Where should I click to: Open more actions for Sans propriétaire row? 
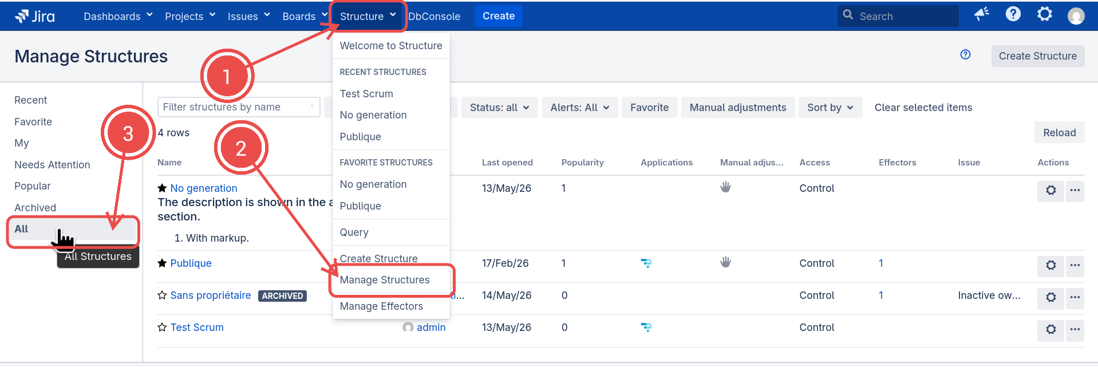[1075, 298]
